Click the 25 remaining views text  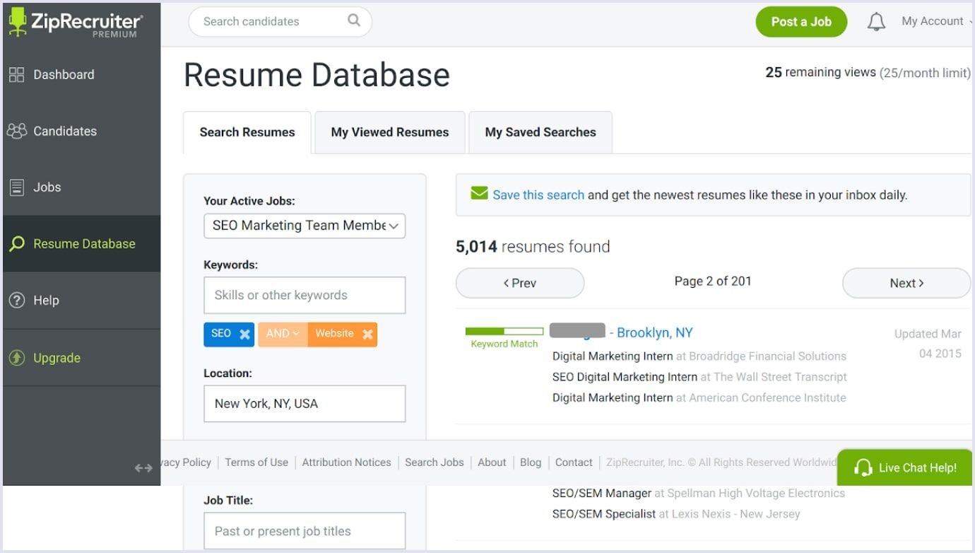[821, 72]
